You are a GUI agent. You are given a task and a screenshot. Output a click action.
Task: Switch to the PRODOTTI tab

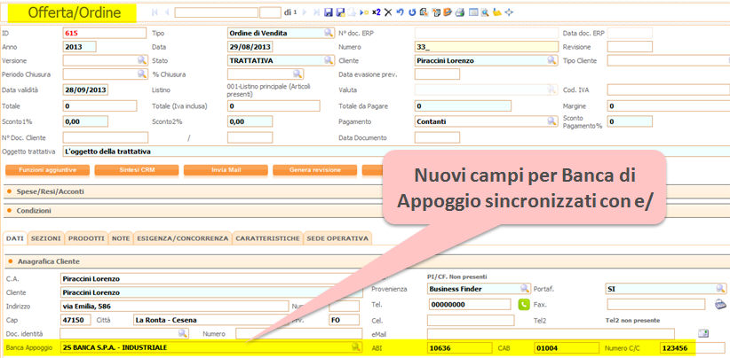86,238
